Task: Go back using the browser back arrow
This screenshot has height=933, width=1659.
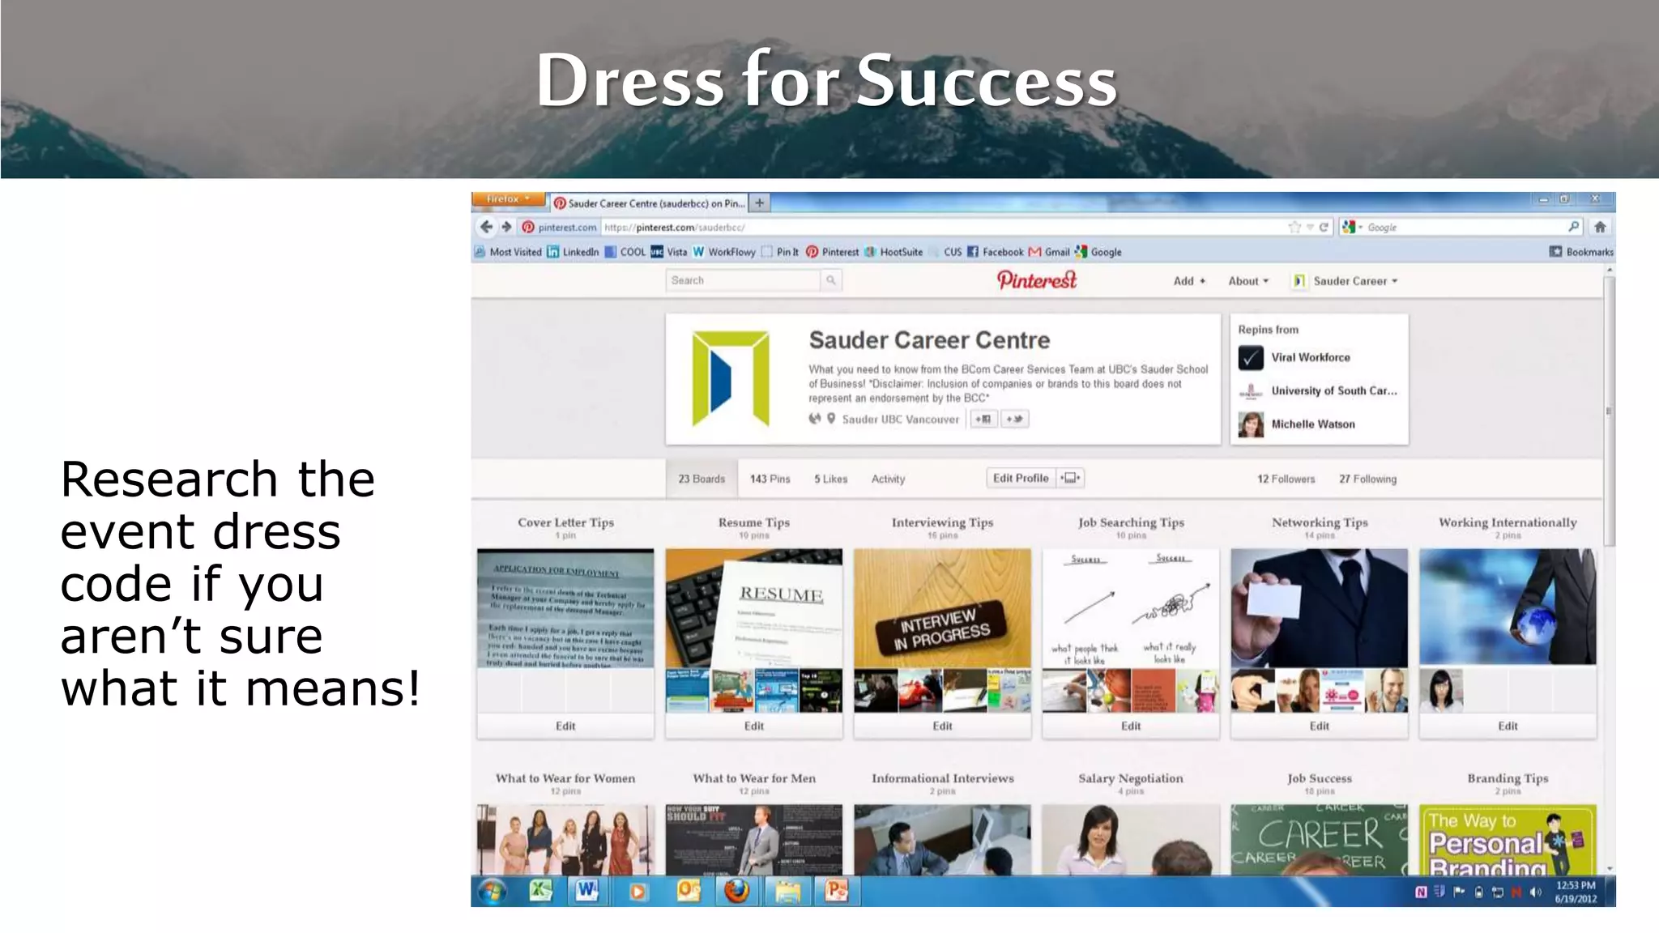Action: pyautogui.click(x=486, y=227)
